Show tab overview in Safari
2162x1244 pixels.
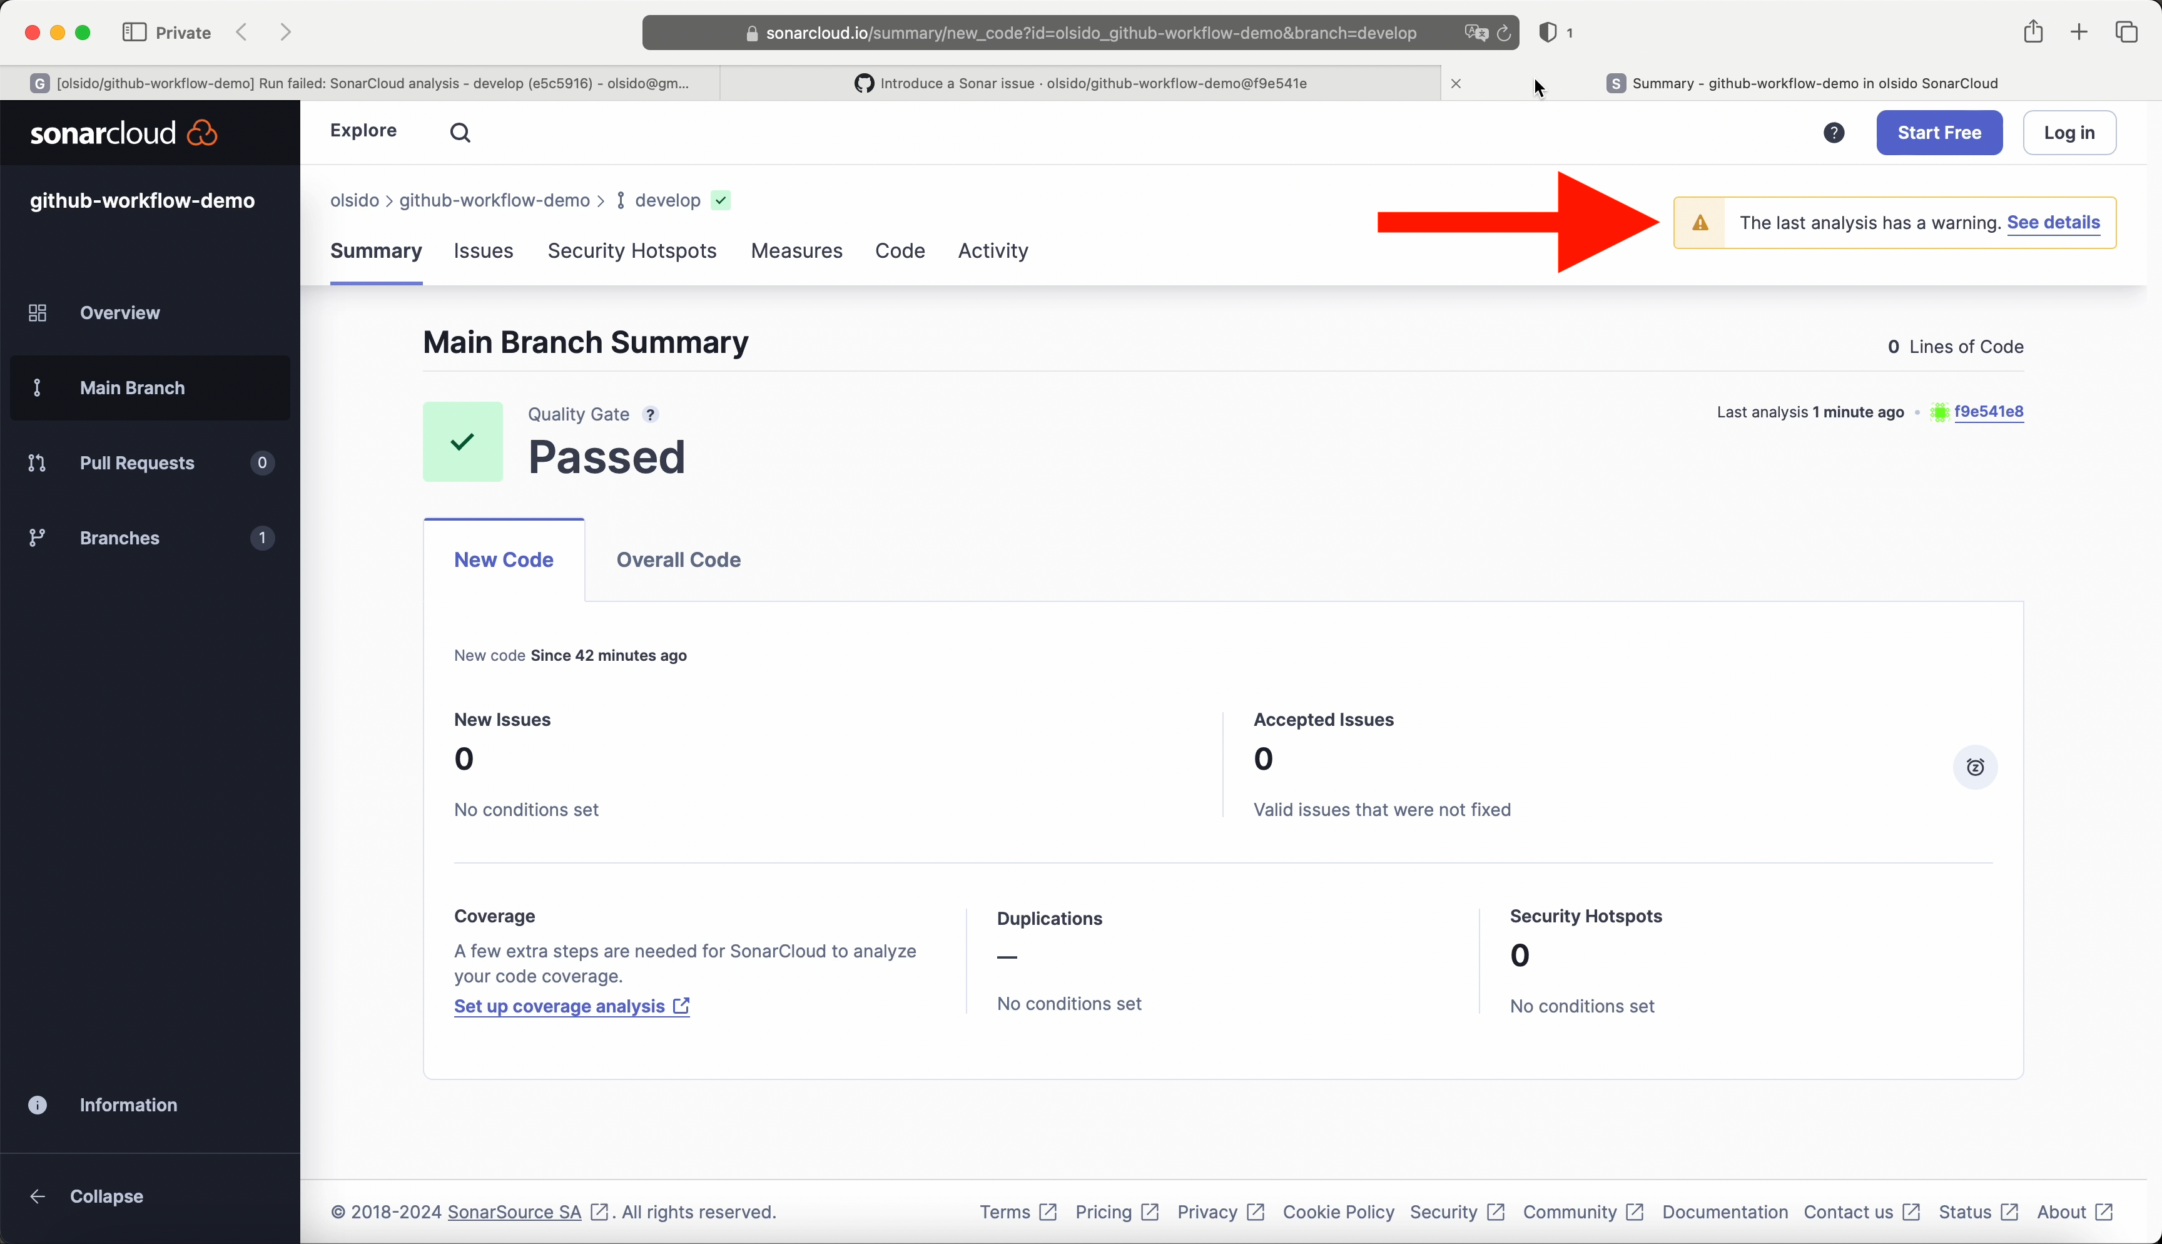pos(2126,33)
